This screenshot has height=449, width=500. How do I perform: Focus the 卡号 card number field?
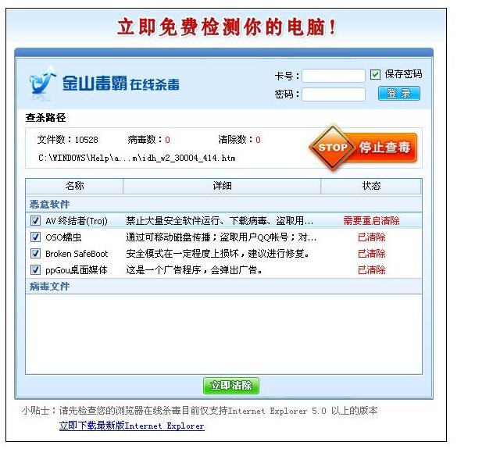tap(334, 76)
